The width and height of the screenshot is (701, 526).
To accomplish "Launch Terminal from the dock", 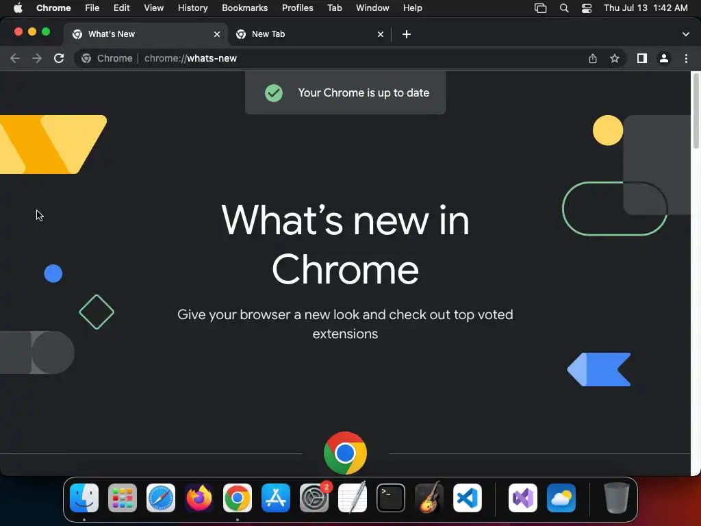I will (391, 498).
